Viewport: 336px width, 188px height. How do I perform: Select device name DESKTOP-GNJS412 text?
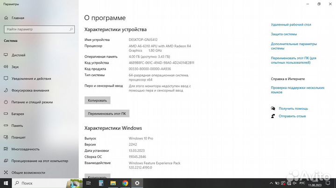click(x=143, y=40)
